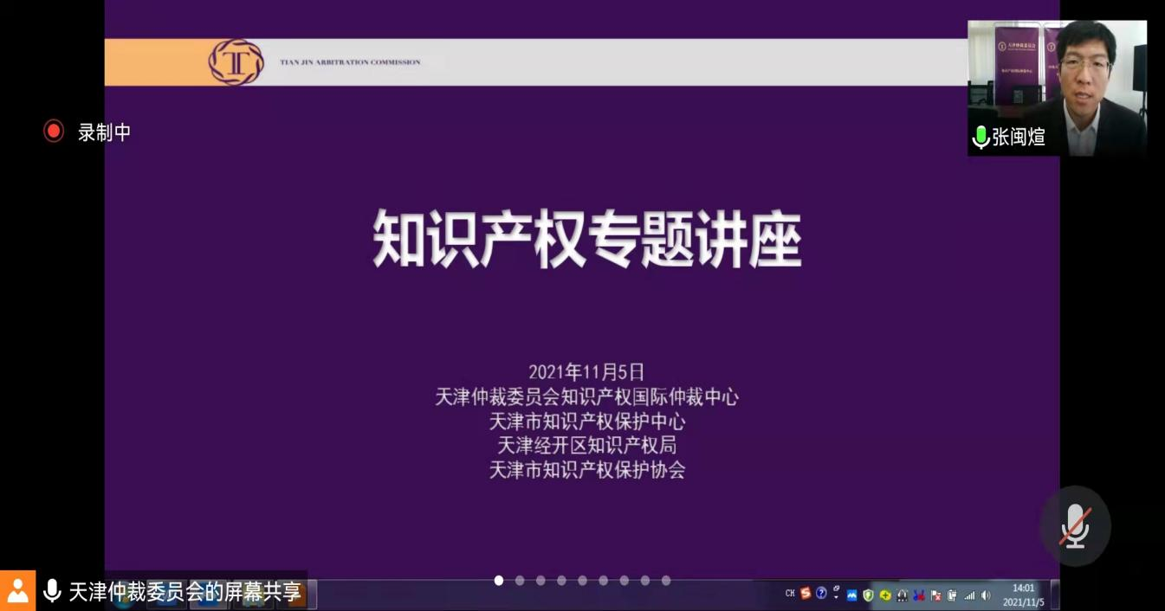Go to the first page indicator dot
This screenshot has width=1165, height=611.
[x=499, y=581]
